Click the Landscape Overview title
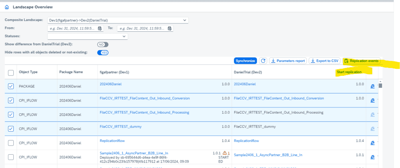Viewport: 400px width, 168px height. (33, 7)
